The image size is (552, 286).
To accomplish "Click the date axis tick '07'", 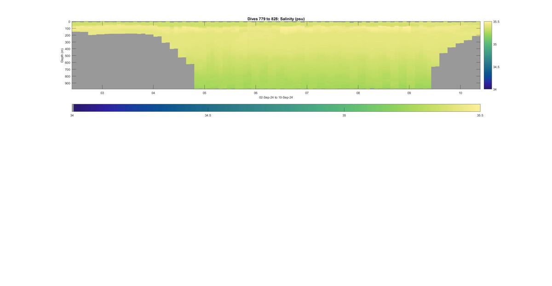I will (307, 93).
